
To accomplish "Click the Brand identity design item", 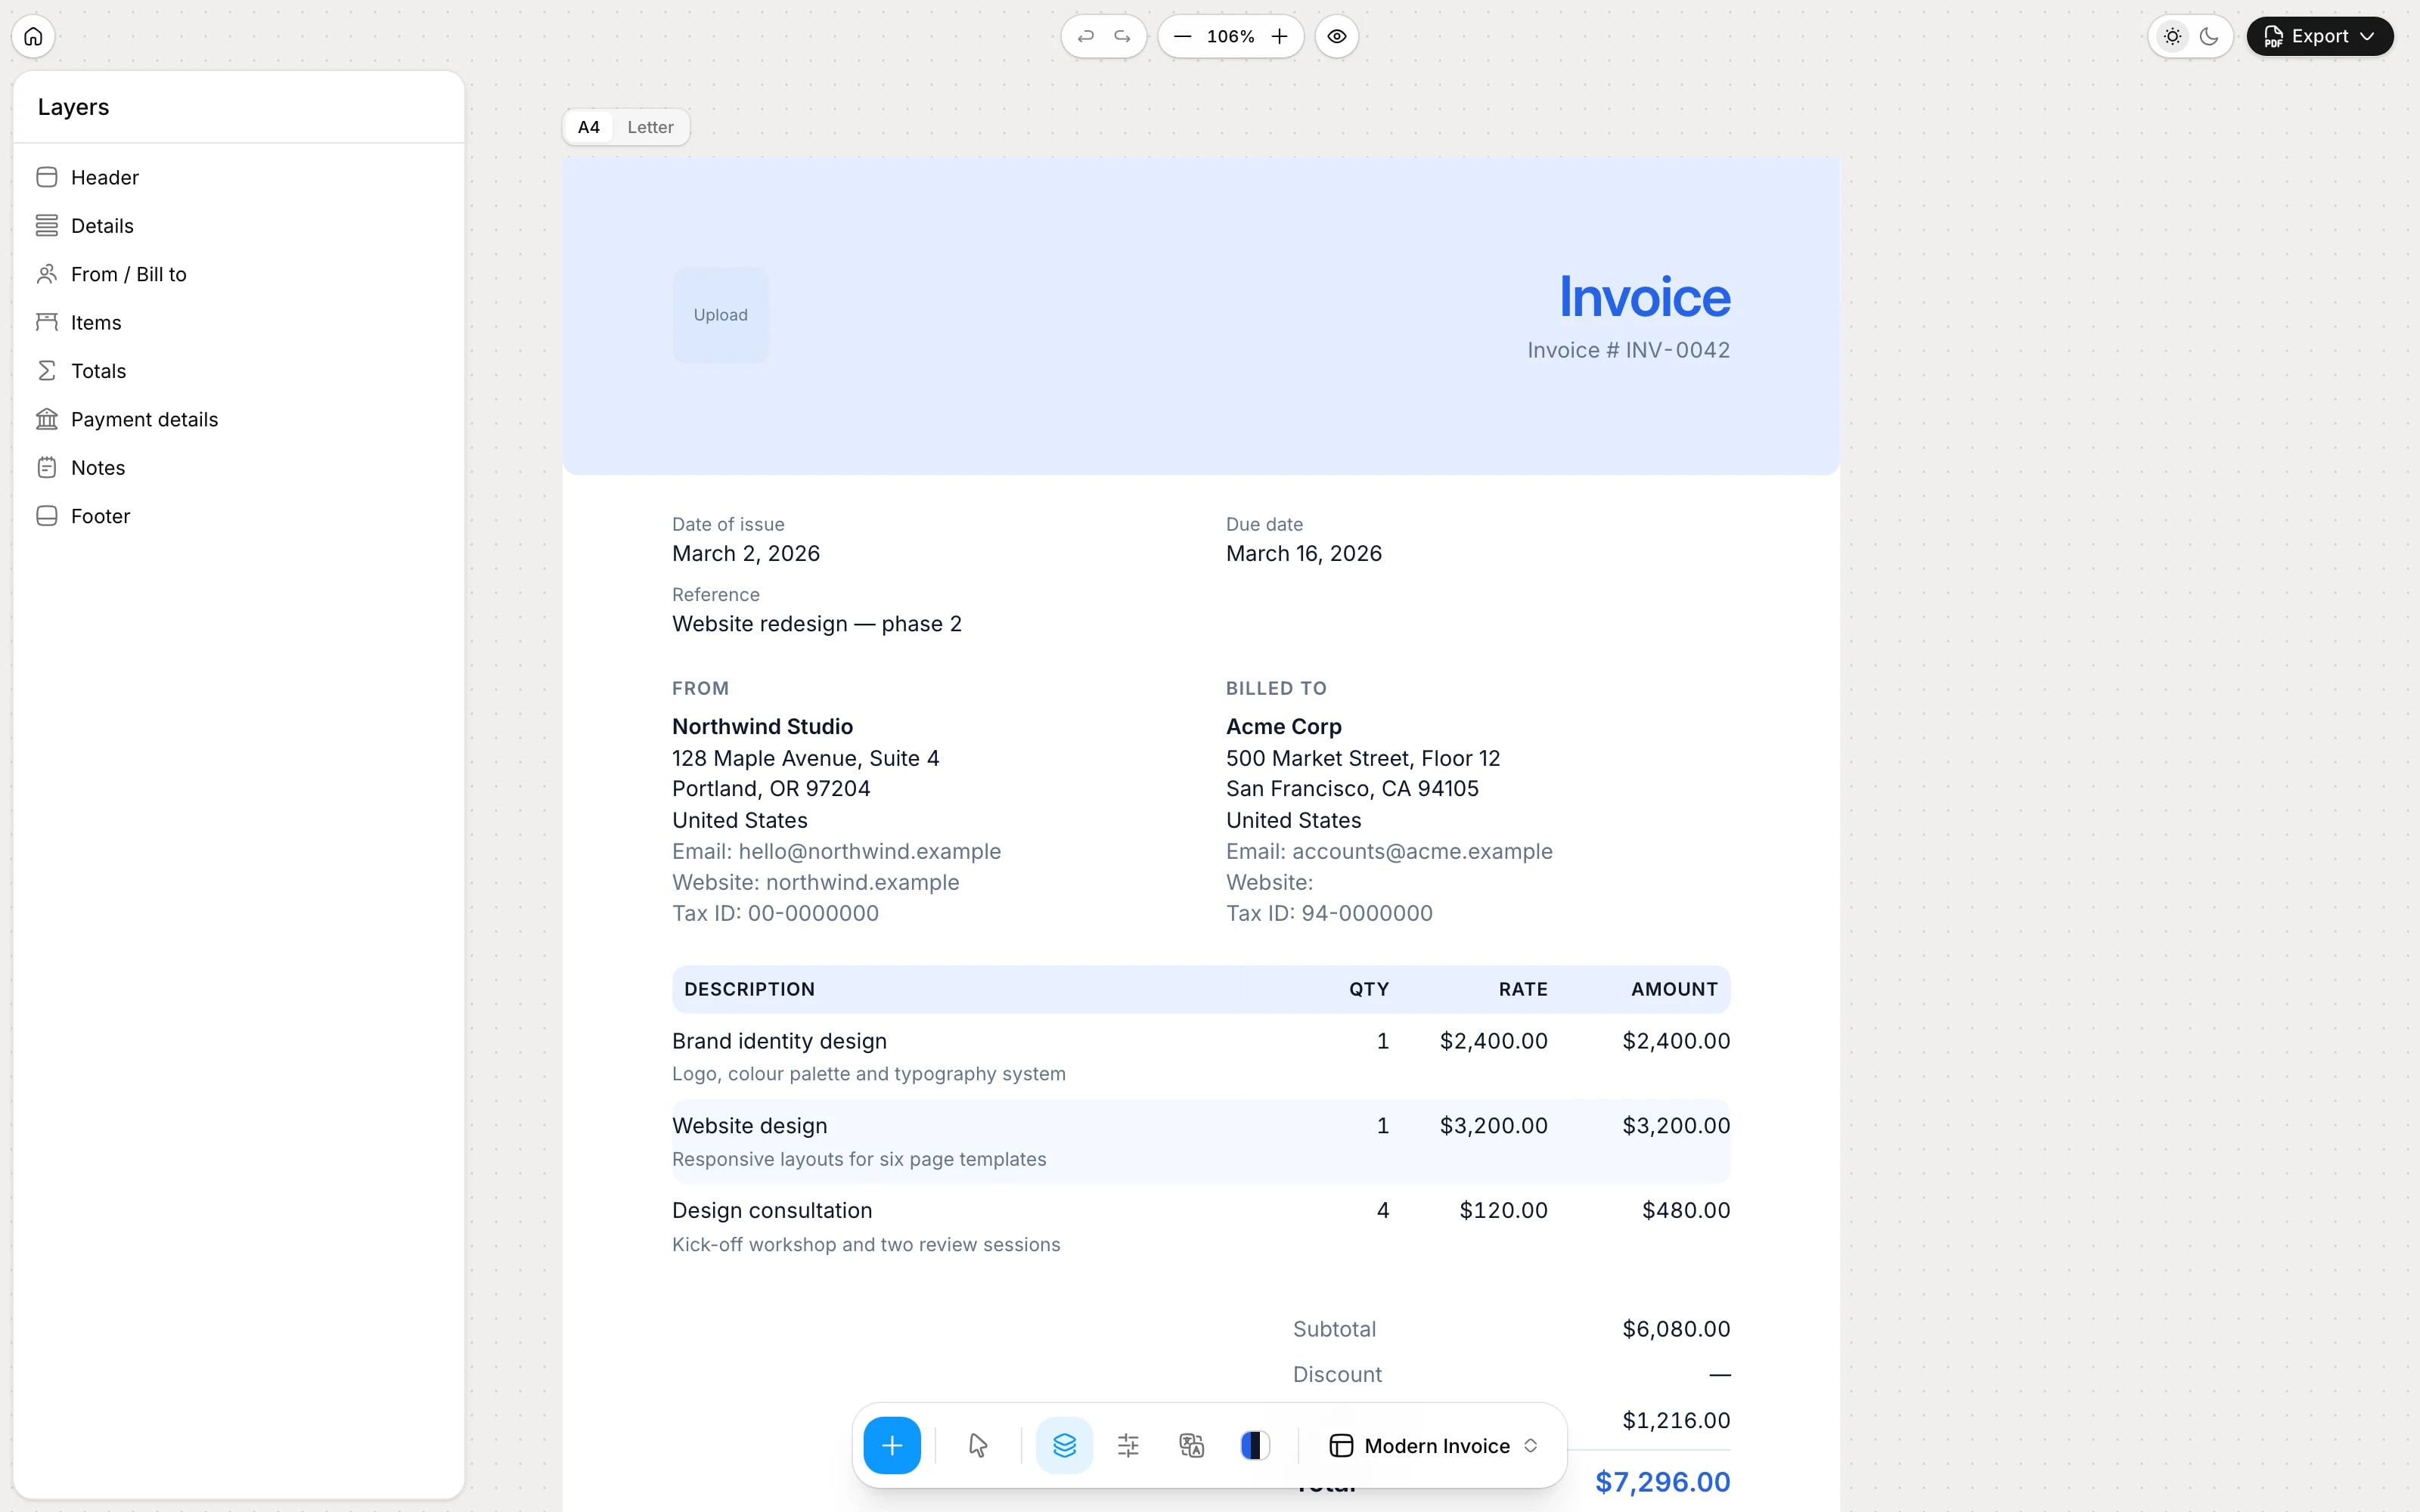I will [780, 1041].
